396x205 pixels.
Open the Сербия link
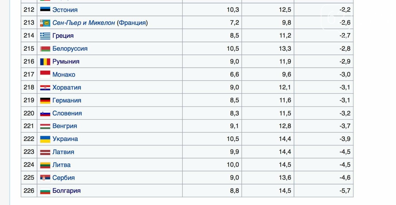pos(63,178)
